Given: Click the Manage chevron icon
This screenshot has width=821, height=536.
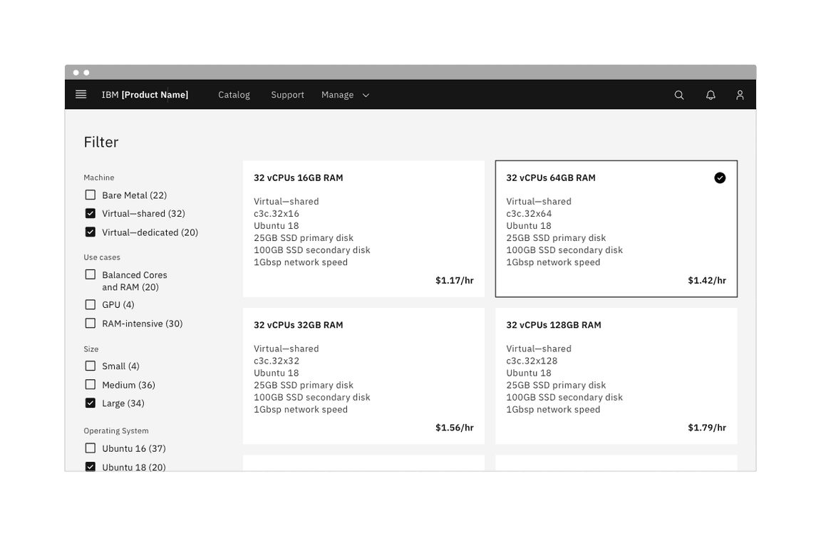Looking at the screenshot, I should [x=365, y=94].
